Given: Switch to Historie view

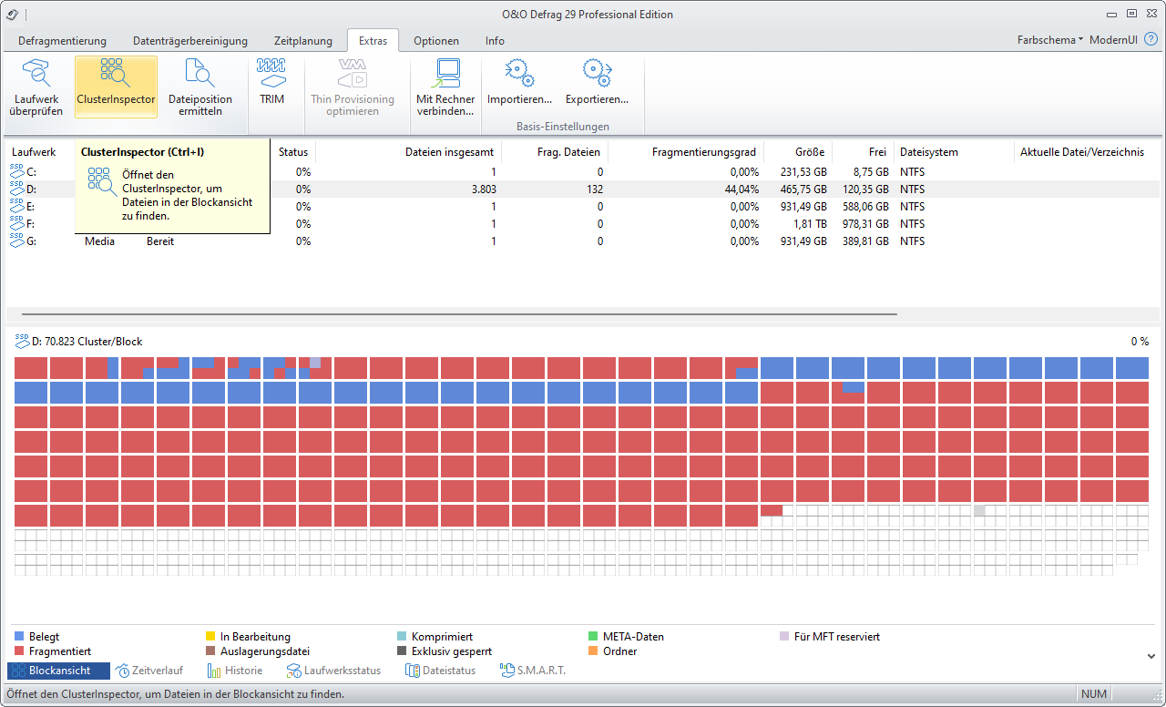Looking at the screenshot, I should [235, 671].
